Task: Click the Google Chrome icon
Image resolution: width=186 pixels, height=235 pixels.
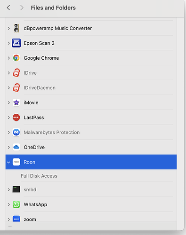Action: click(x=16, y=58)
